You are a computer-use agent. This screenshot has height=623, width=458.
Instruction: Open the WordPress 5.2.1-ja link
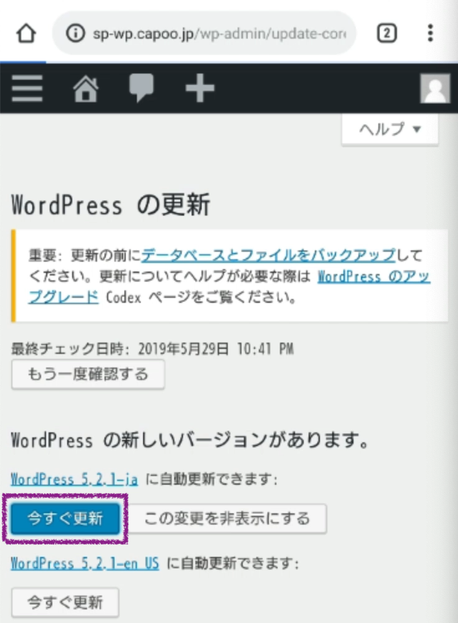coord(74,479)
